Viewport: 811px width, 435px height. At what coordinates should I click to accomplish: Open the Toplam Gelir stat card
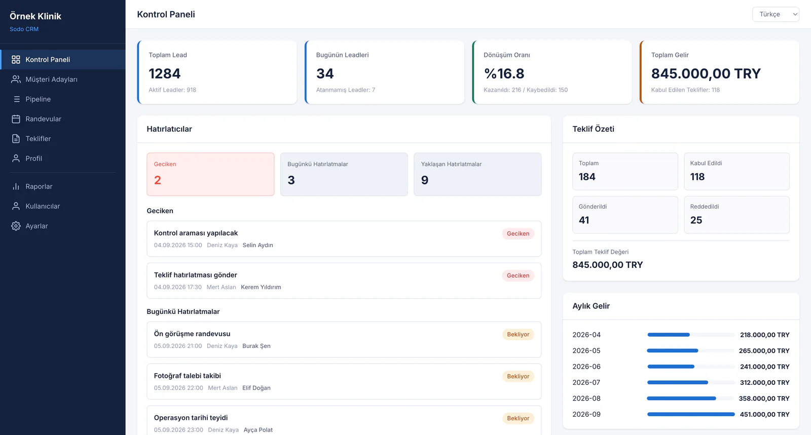pyautogui.click(x=719, y=72)
